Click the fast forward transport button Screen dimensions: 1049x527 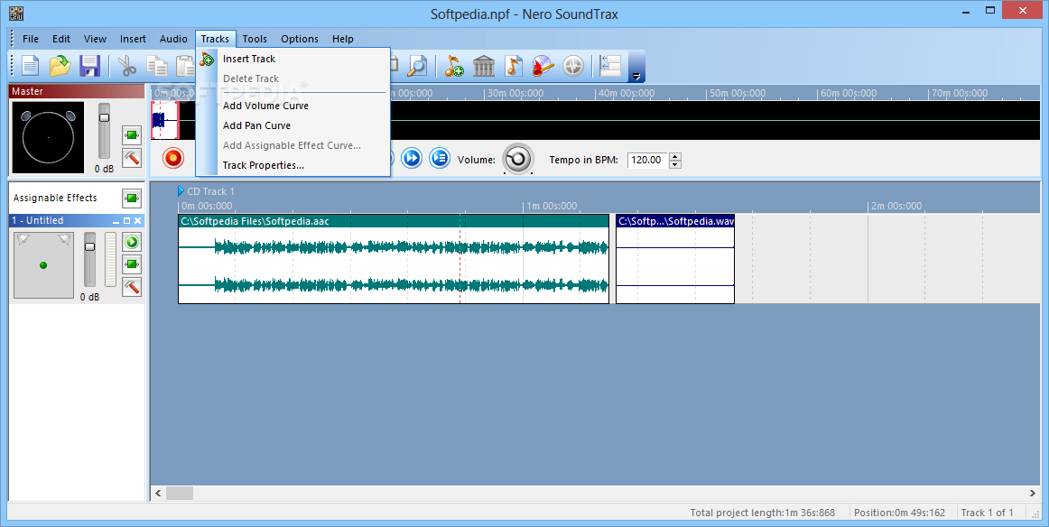(x=412, y=159)
